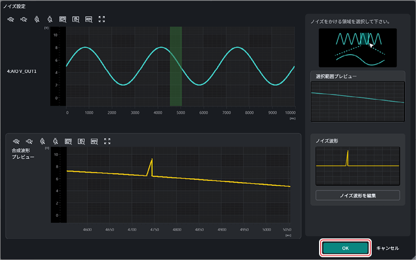Click the noise waveform thumbnail
Screen dimensions: 416x260
358,166
